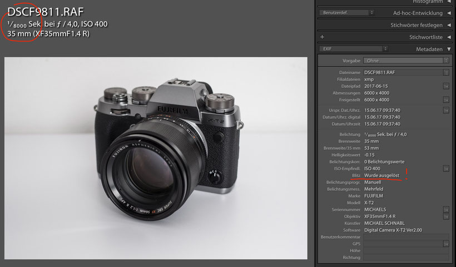Click the Ad-hoc-Entwicklung panel title

(418, 13)
